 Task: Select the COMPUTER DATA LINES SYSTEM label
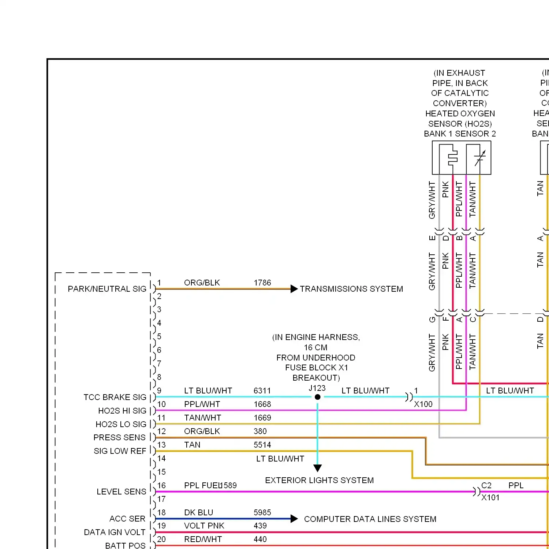click(x=370, y=519)
